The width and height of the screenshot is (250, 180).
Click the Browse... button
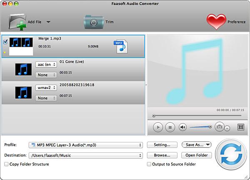(162, 155)
